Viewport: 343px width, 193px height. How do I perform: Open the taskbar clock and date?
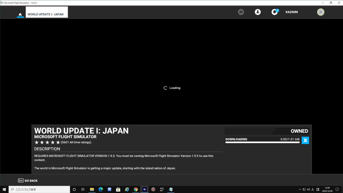[327, 189]
